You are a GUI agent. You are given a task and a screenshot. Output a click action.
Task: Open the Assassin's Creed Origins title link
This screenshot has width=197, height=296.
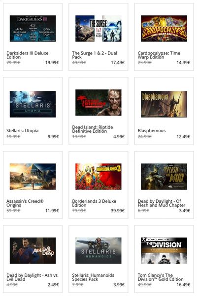(25, 203)
